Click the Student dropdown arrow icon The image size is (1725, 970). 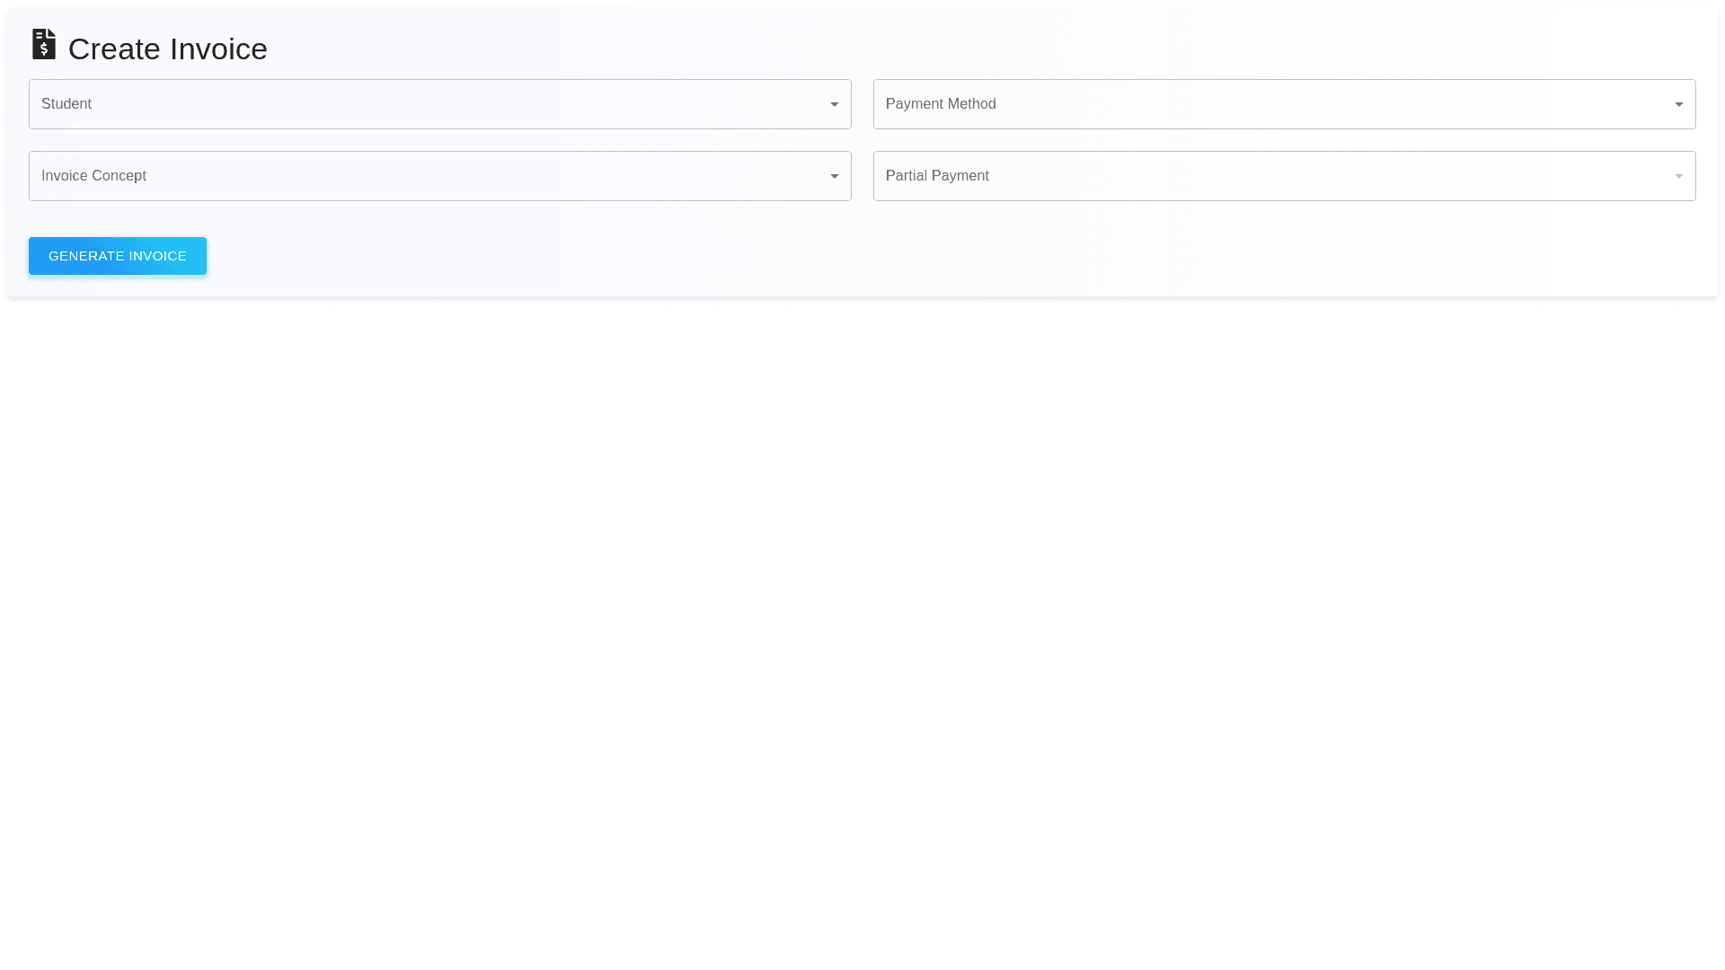(834, 105)
